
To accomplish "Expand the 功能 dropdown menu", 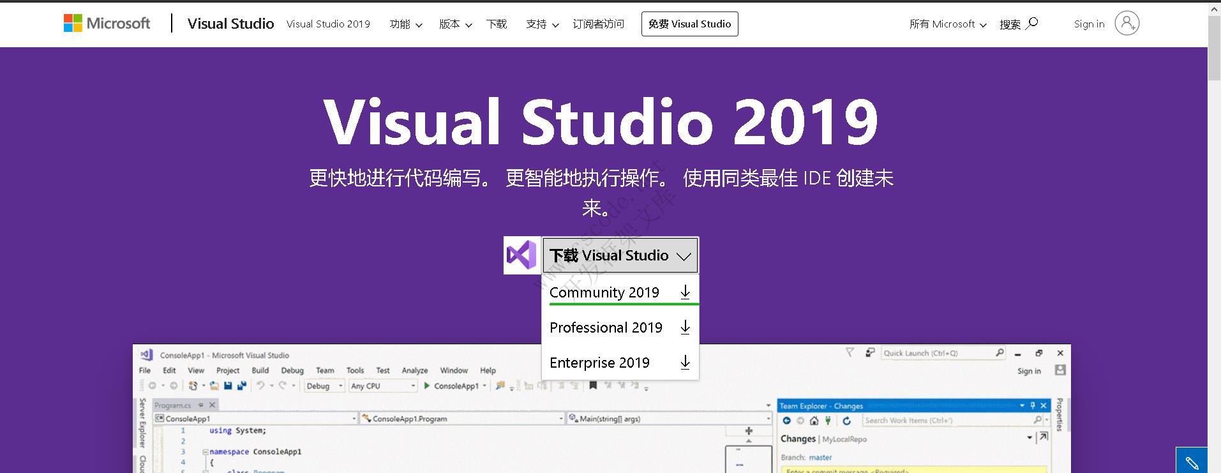I will pyautogui.click(x=406, y=24).
